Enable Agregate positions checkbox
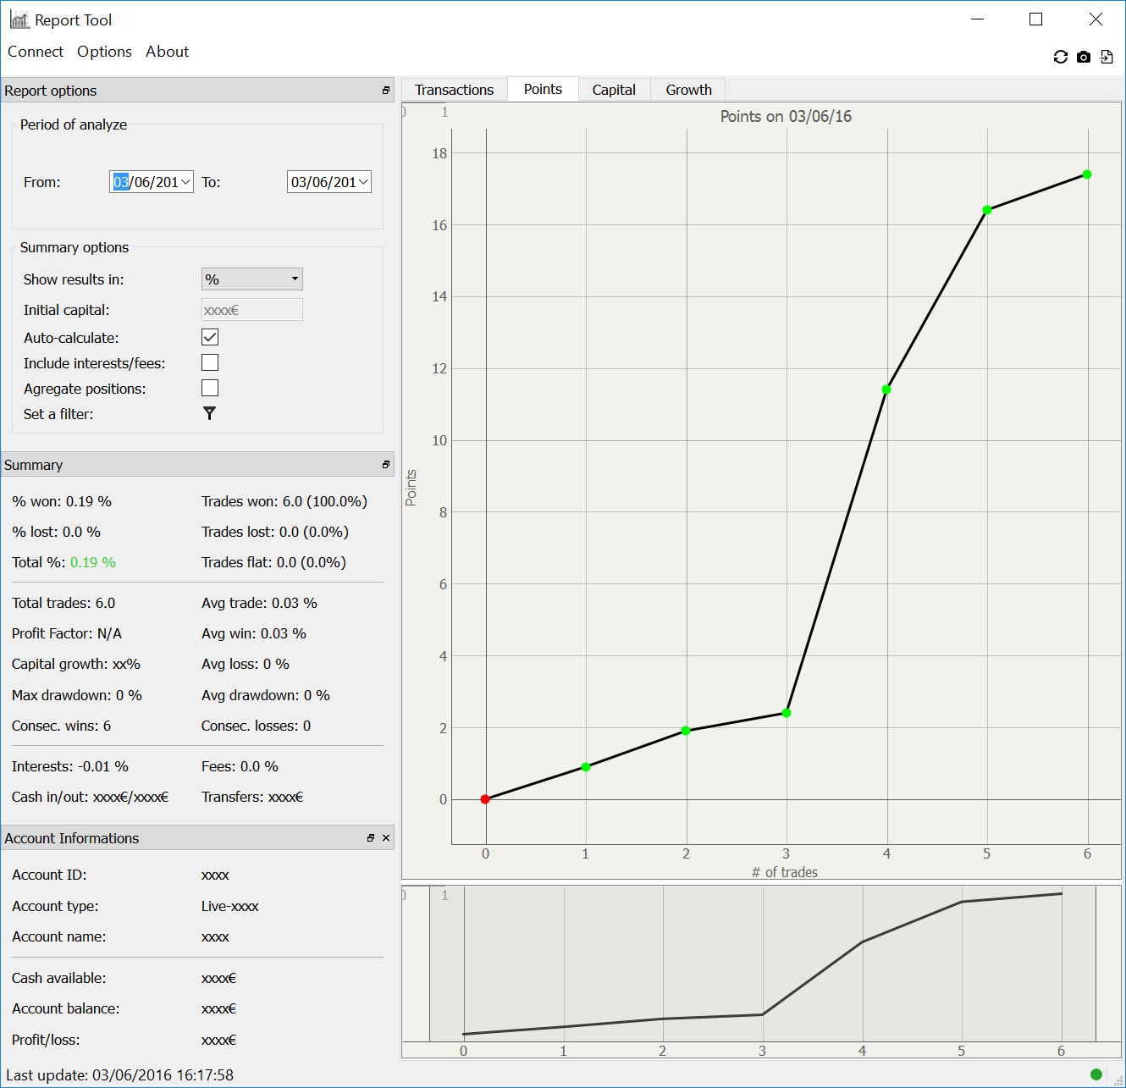 point(210,388)
